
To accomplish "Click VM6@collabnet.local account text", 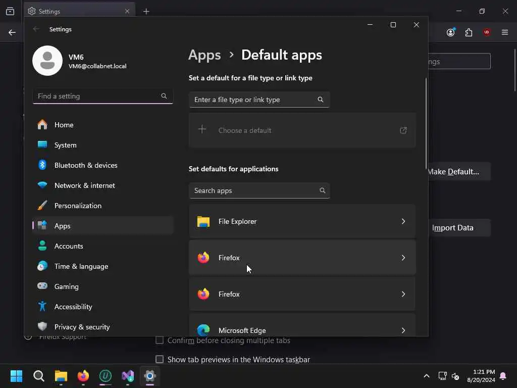I will click(97, 66).
